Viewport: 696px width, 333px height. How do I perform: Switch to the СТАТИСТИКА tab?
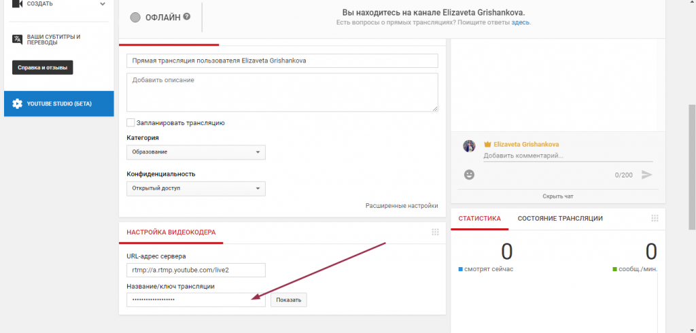point(479,218)
